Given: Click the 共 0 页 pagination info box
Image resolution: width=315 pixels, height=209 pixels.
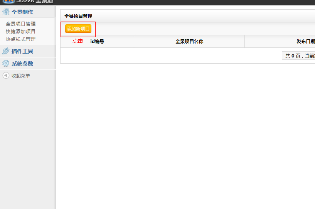Looking at the screenshot, I should point(299,56).
